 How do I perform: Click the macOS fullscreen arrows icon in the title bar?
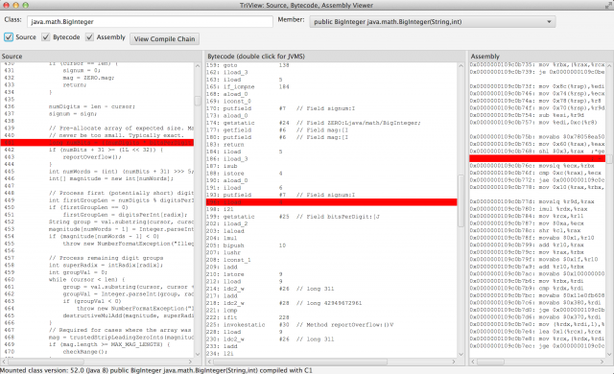pos(608,5)
